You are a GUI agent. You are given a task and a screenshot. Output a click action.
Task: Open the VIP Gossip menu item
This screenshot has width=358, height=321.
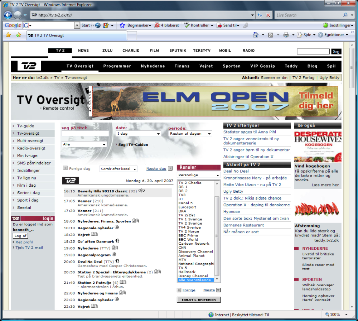click(x=262, y=66)
